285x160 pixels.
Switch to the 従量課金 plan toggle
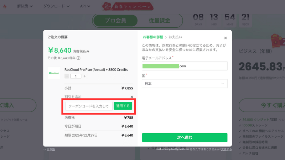159,21
